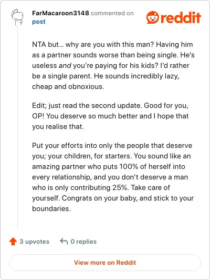The width and height of the screenshot is (210, 280).
Task: Click the "reddit" wordmark text
Action: click(181, 17)
